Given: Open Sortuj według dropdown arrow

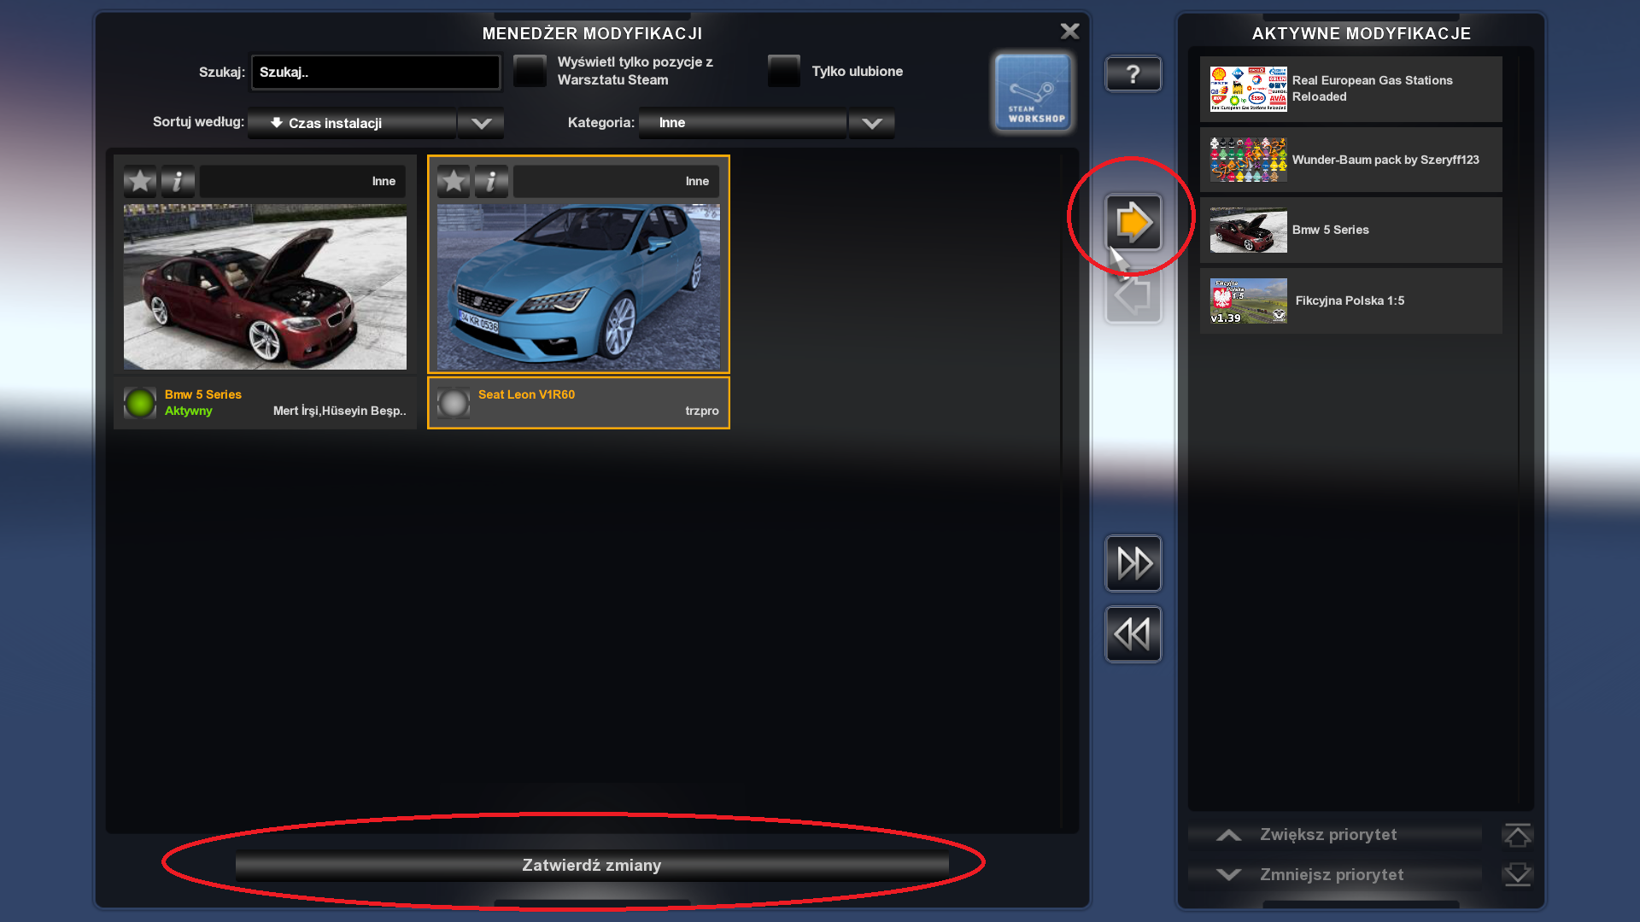Looking at the screenshot, I should pos(481,123).
